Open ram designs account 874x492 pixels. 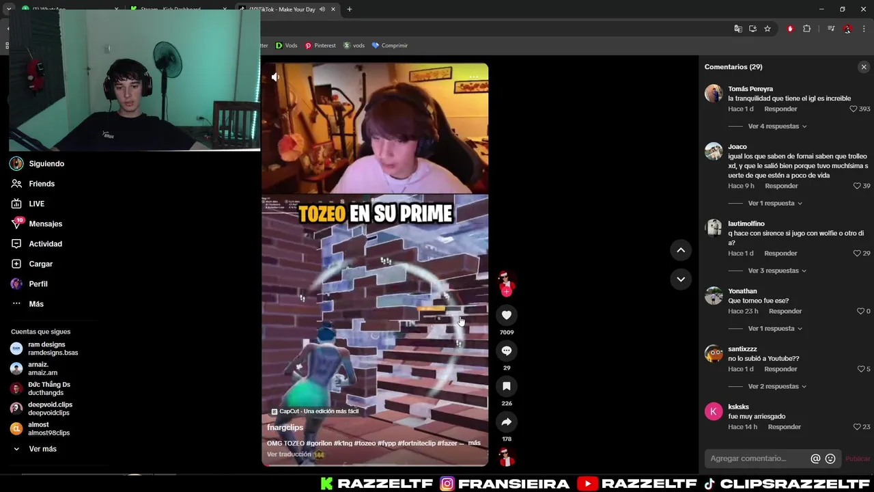coord(53,348)
